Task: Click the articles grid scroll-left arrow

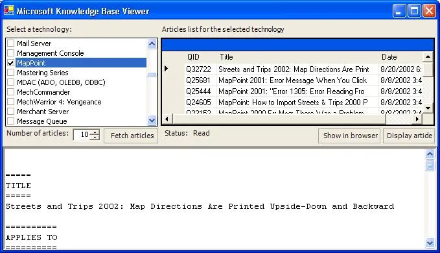Action: [x=167, y=119]
